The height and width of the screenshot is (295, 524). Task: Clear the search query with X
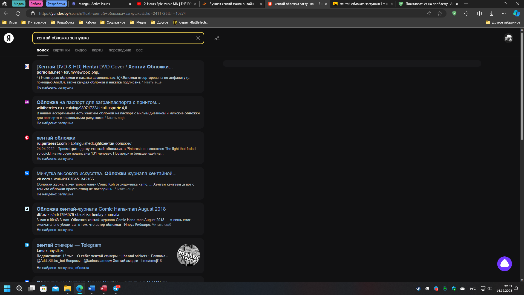(x=198, y=38)
